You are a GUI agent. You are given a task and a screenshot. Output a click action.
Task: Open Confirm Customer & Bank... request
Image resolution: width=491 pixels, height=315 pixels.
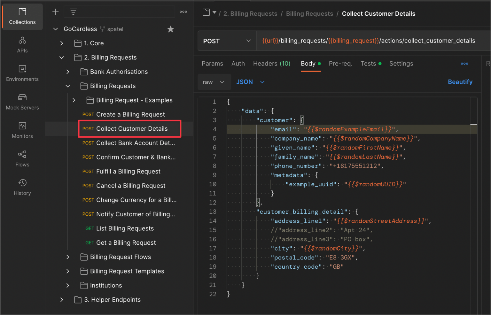click(129, 157)
